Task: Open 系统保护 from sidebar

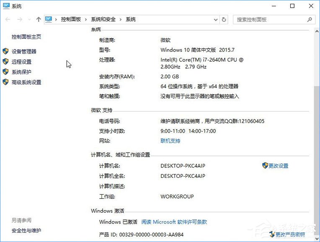Action: click(x=21, y=72)
